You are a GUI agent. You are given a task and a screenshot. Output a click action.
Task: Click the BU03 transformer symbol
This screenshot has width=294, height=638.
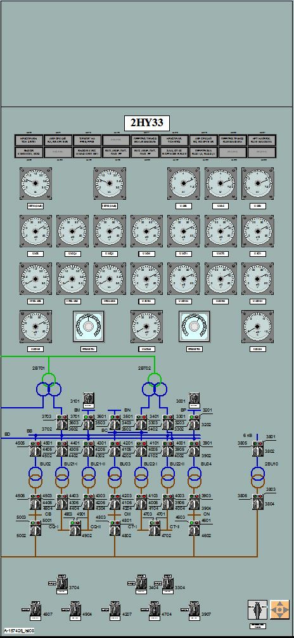[x=115, y=478]
